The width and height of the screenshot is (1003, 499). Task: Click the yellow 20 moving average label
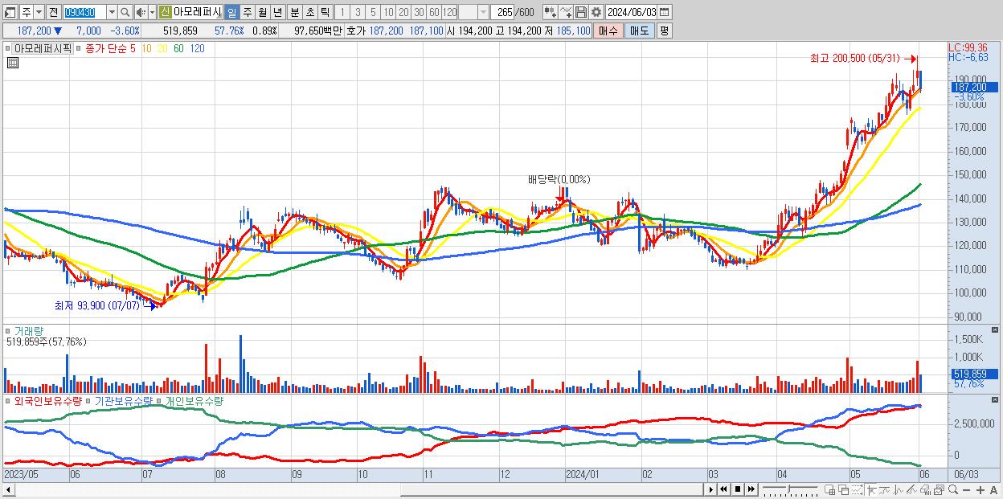click(x=162, y=48)
